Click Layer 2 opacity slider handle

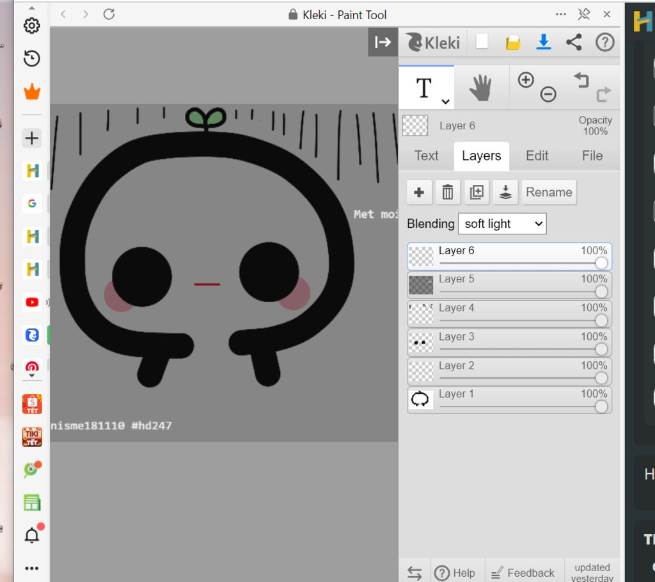click(x=601, y=378)
